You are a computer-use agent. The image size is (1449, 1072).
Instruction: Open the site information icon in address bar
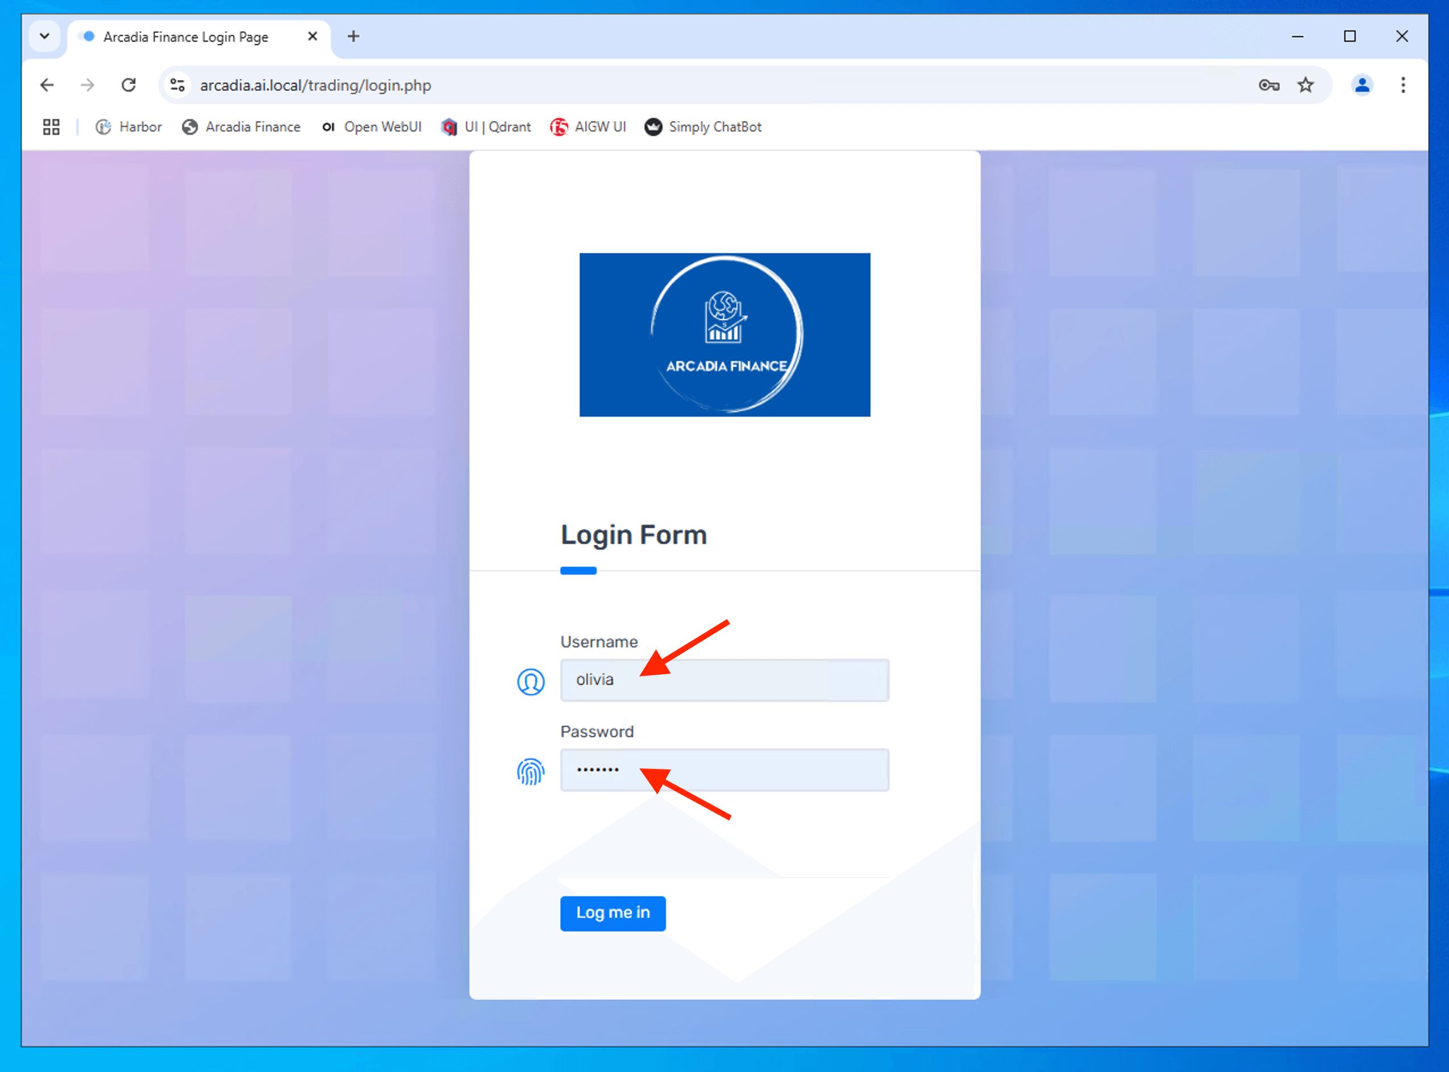pyautogui.click(x=177, y=85)
